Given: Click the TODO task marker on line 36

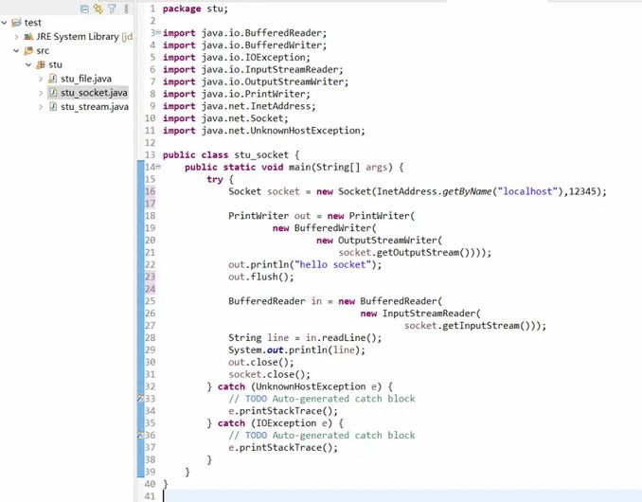Looking at the screenshot, I should 140,436.
